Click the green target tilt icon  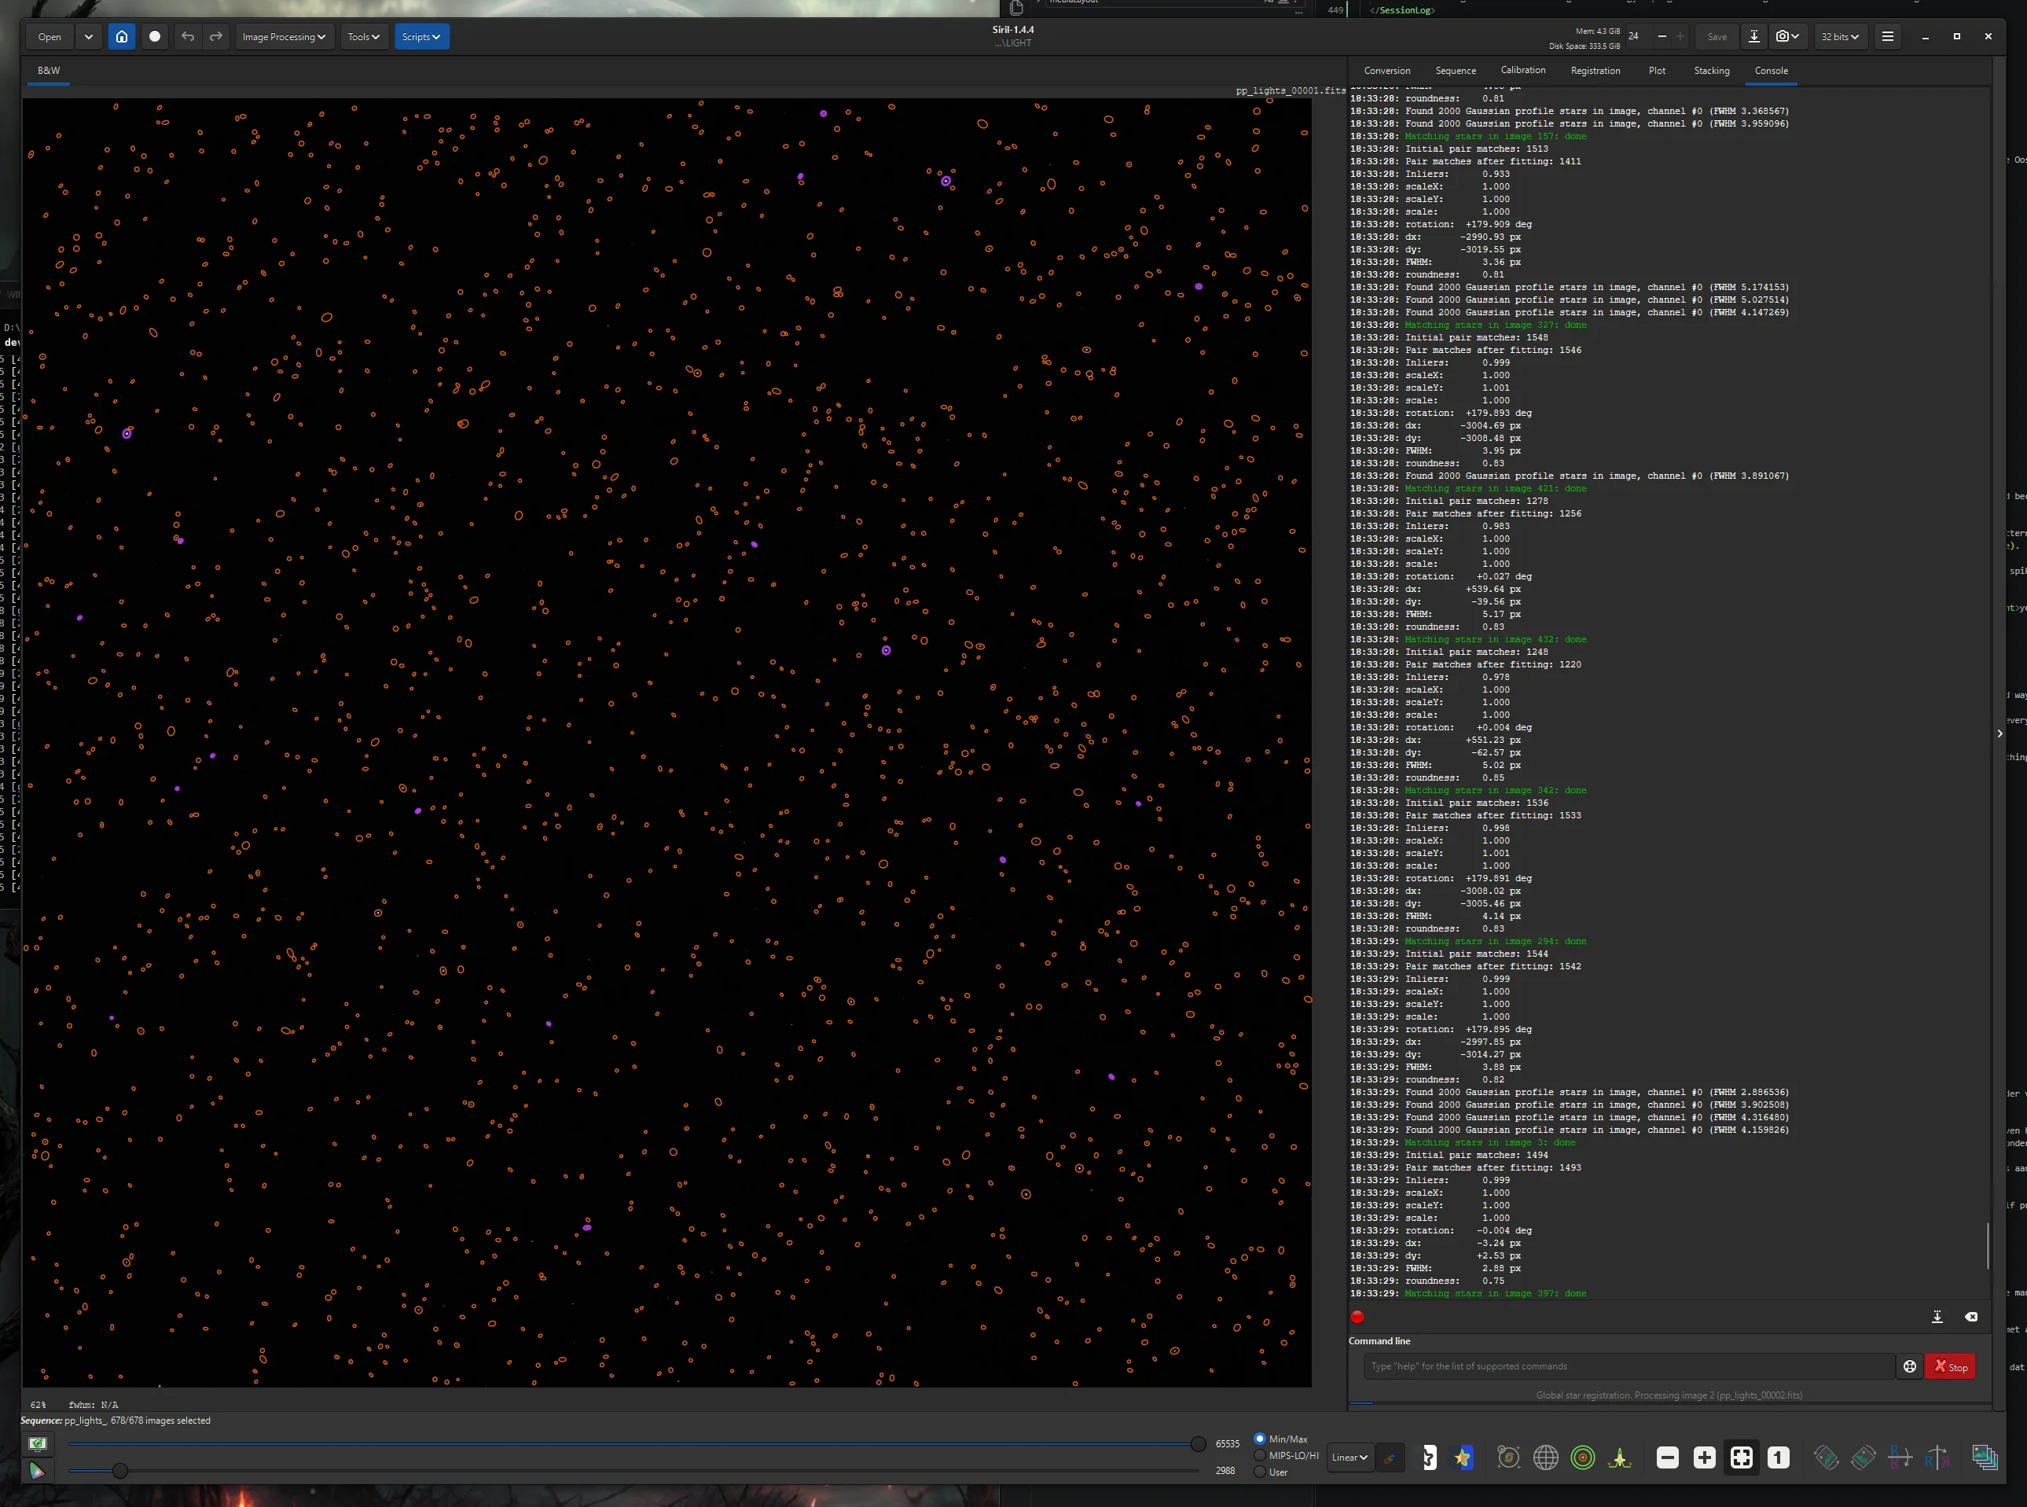[x=1583, y=1457]
